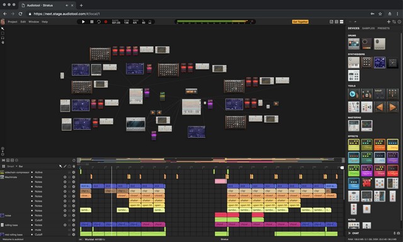403x242 pixels.
Task: Open the Smart snap dropdown in timeline
Action: pyautogui.click(x=12, y=166)
